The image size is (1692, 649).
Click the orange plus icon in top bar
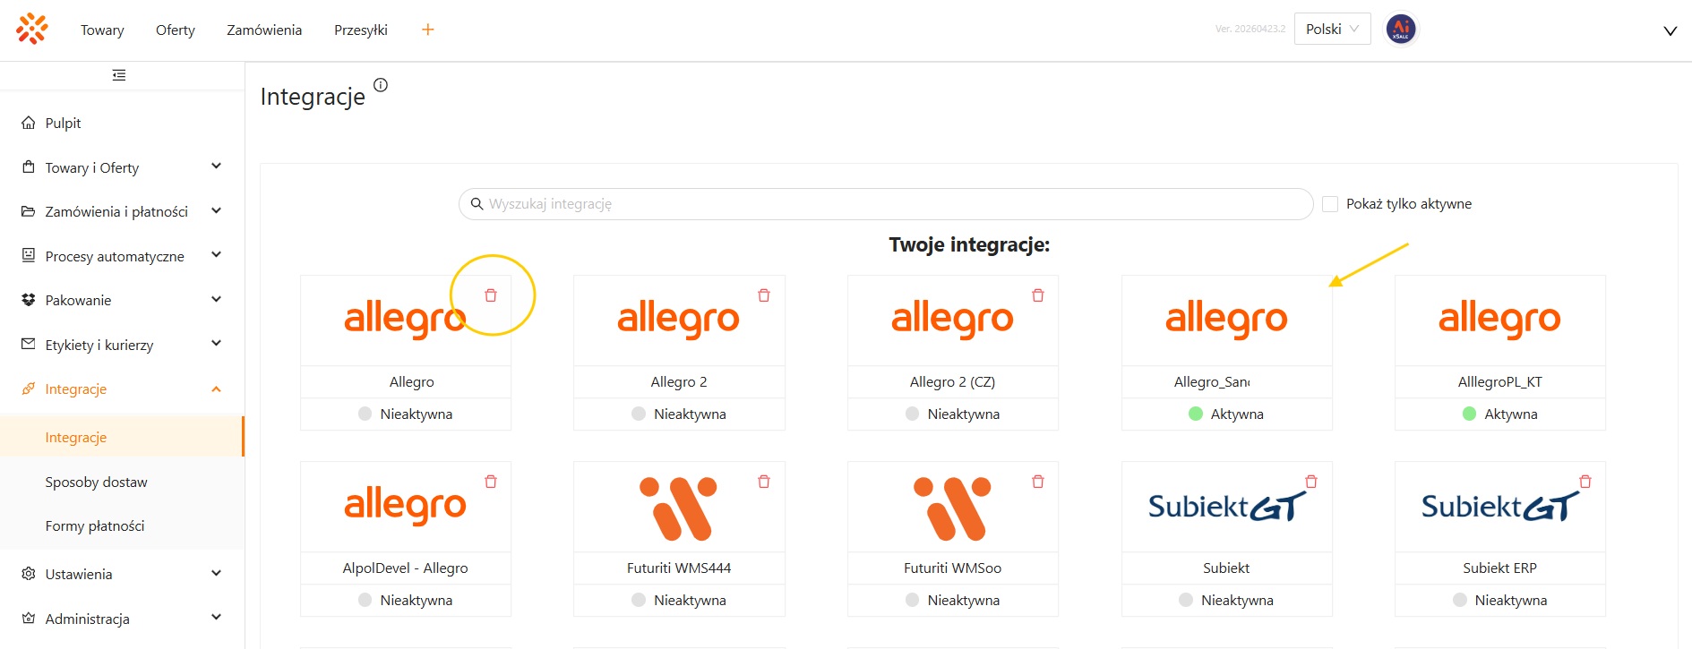pos(428,30)
